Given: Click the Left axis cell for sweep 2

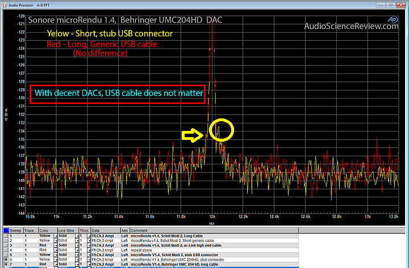Looking at the screenshot, I should point(124,241).
